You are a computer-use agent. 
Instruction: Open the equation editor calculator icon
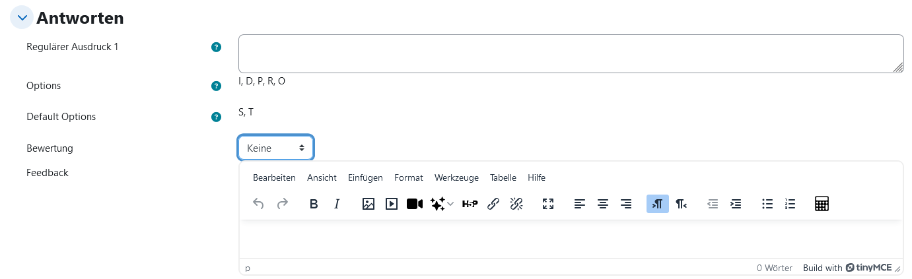click(x=822, y=204)
